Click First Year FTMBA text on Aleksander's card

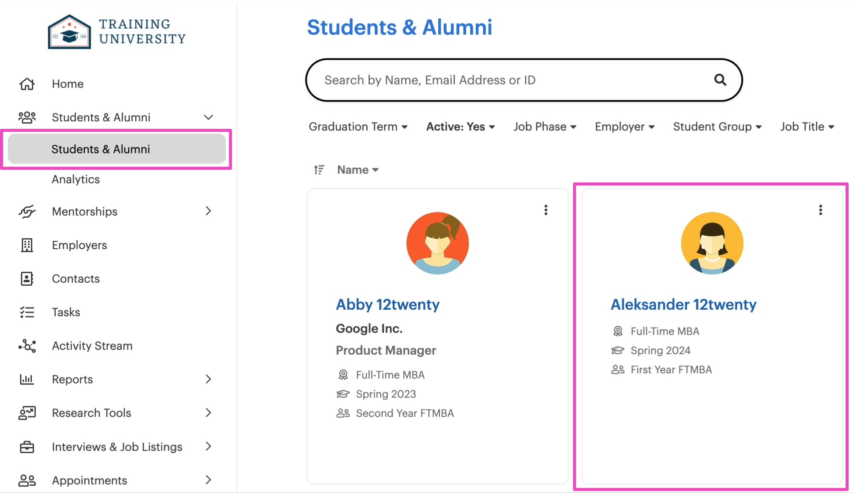671,370
